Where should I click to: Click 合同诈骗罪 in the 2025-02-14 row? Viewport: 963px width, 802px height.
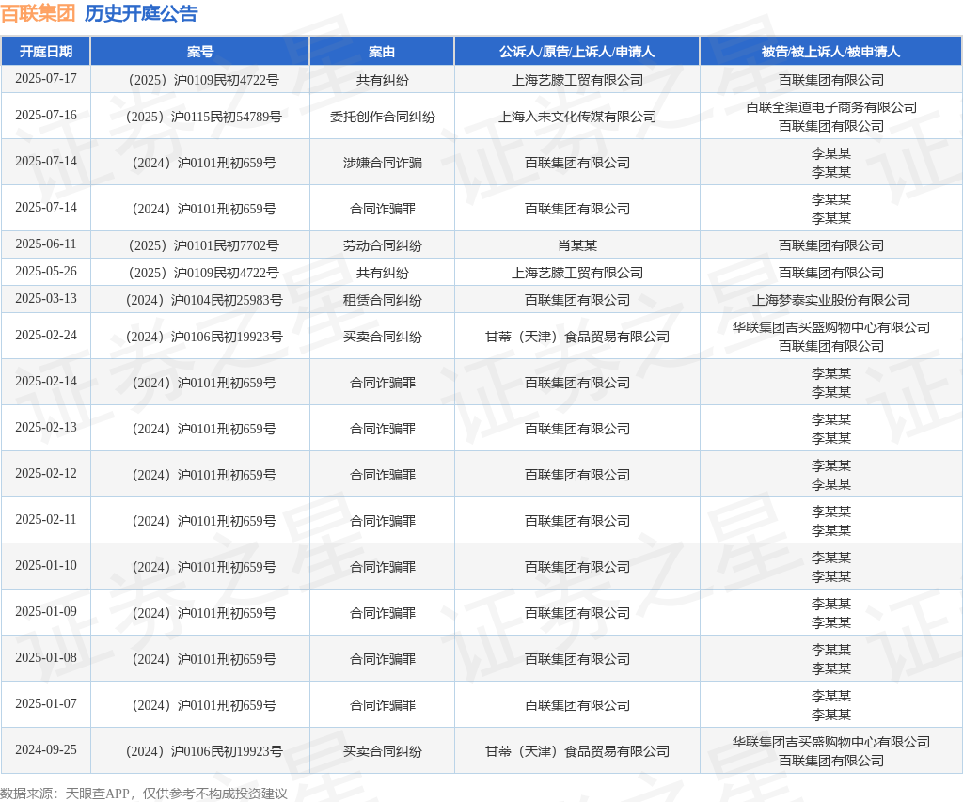(x=382, y=383)
